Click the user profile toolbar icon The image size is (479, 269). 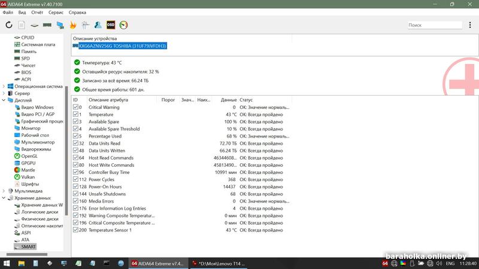(x=98, y=25)
